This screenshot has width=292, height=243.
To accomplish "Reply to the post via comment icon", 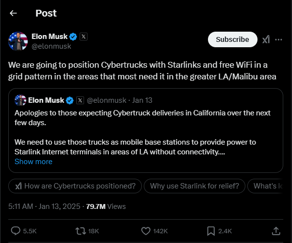I will (16, 231).
